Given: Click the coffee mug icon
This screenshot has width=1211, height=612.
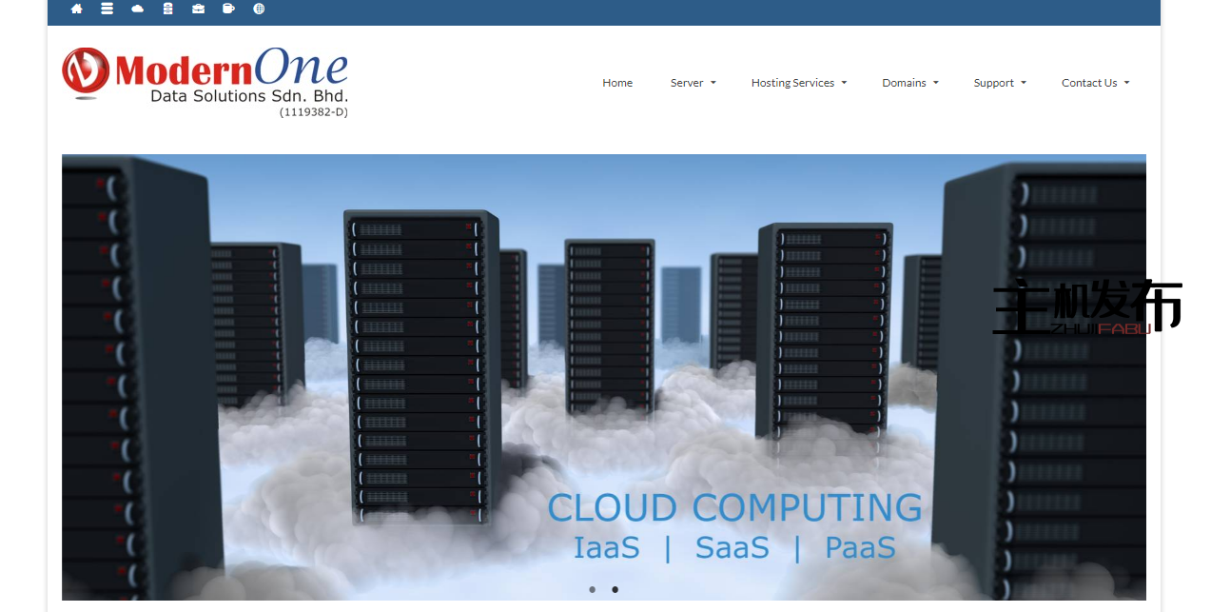Looking at the screenshot, I should point(228,9).
